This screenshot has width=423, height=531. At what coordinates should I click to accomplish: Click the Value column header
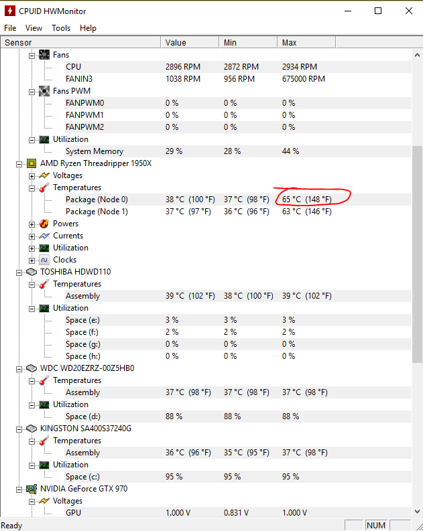(176, 42)
